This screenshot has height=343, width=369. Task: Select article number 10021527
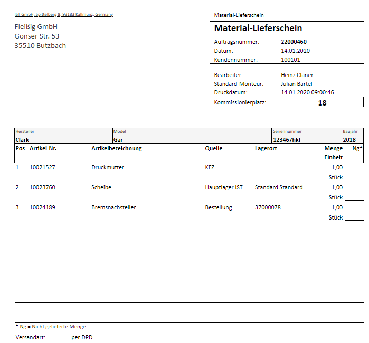click(42, 167)
